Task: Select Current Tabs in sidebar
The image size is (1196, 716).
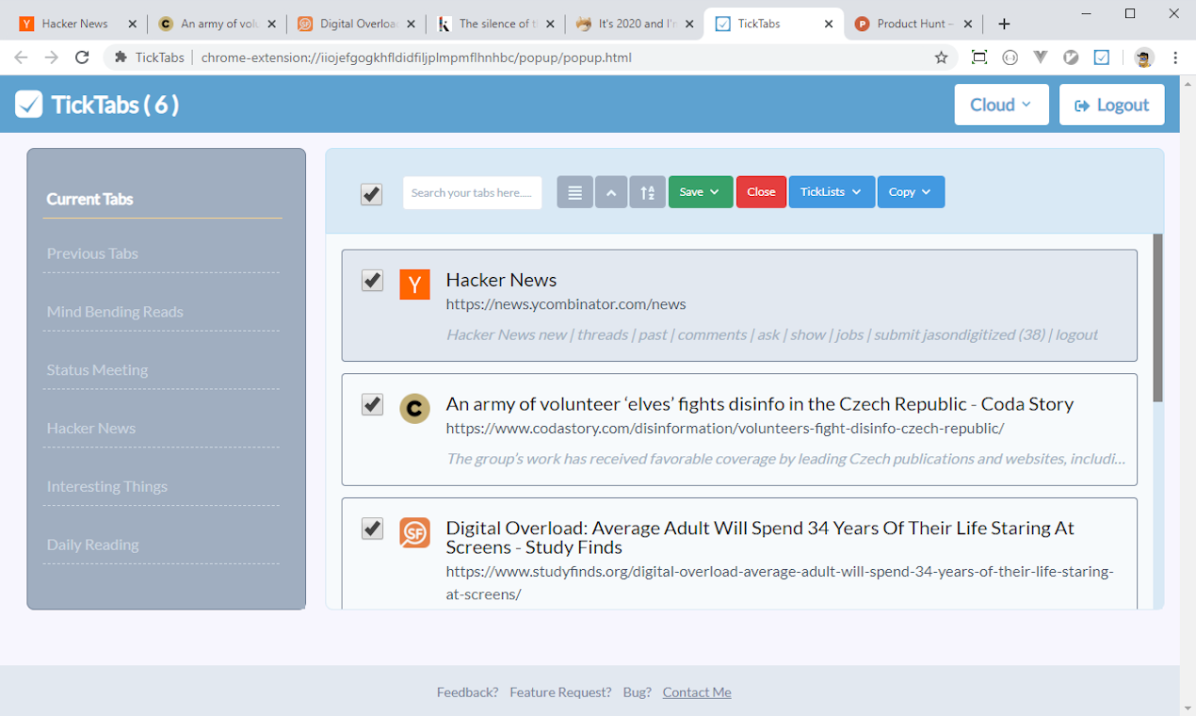Action: pyautogui.click(x=89, y=199)
